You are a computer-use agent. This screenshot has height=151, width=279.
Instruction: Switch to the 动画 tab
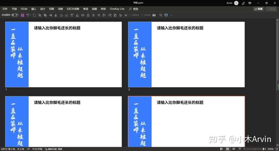[x=60, y=9]
